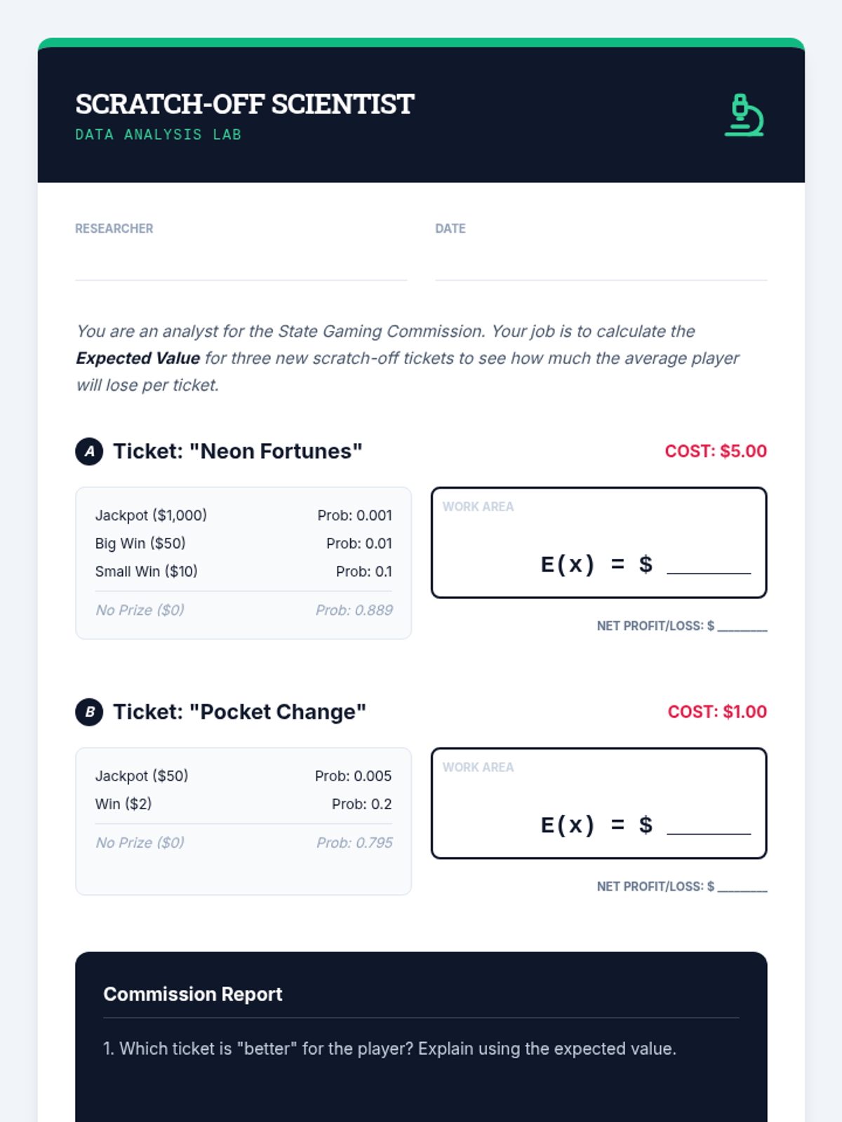Image resolution: width=842 pixels, height=1122 pixels.
Task: Select the Jackpot ($50) prize row
Action: pyautogui.click(x=243, y=776)
